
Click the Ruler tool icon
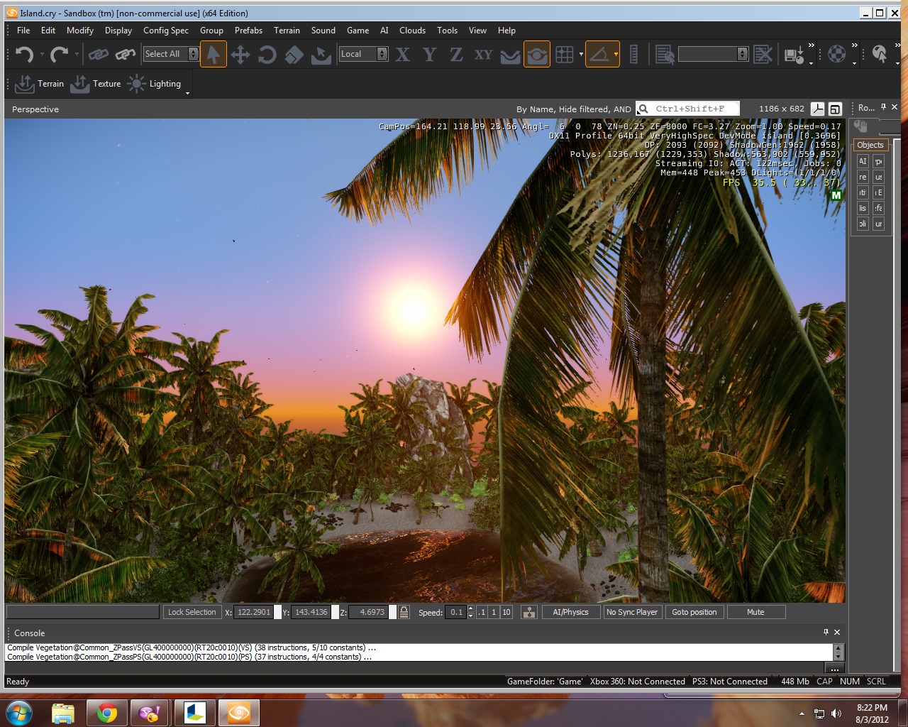point(634,54)
